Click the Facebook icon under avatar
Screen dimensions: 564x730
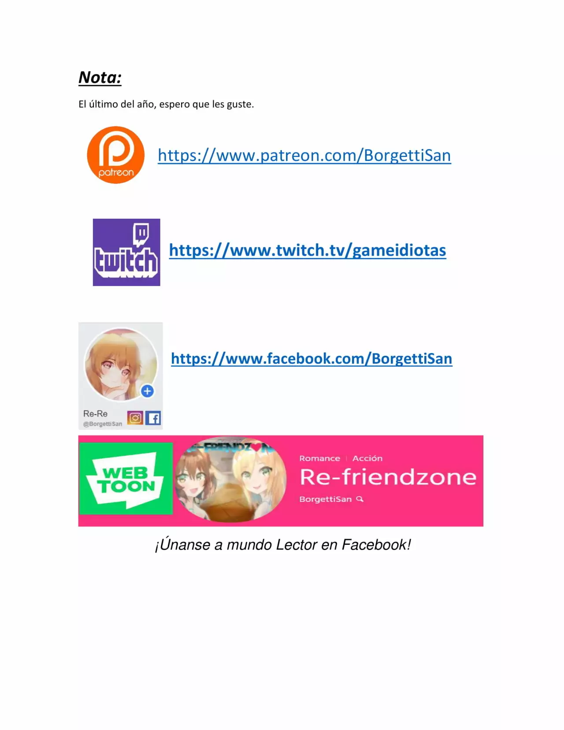pyautogui.click(x=153, y=418)
